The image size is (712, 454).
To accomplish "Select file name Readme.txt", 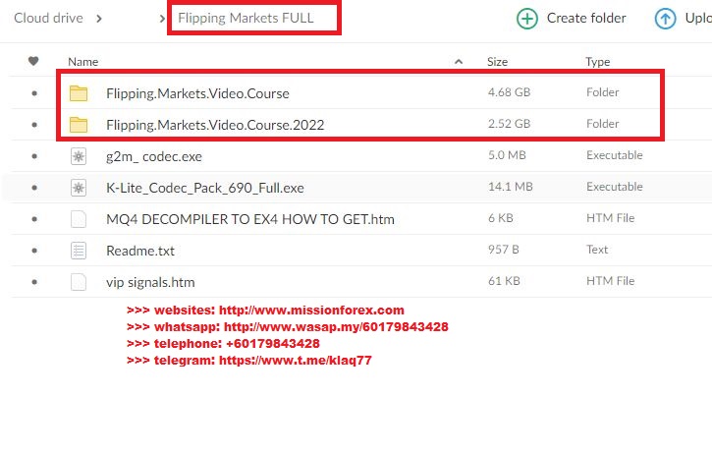I will [x=140, y=251].
